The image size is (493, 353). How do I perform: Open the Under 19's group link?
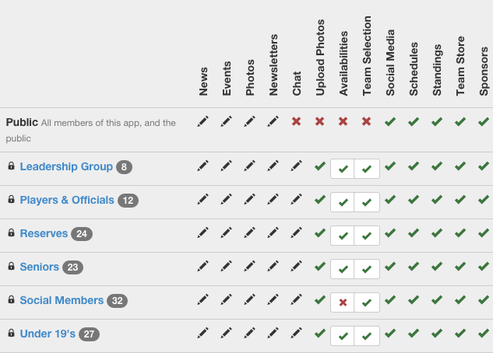click(x=48, y=334)
